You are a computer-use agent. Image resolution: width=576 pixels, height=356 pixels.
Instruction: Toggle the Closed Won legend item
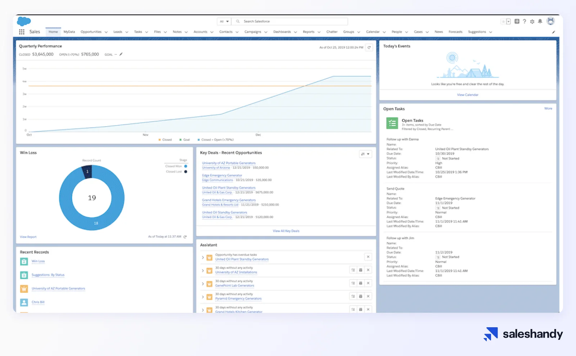tap(176, 166)
